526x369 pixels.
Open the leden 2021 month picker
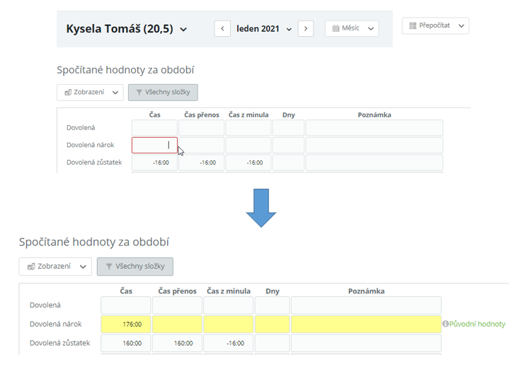[x=263, y=29]
